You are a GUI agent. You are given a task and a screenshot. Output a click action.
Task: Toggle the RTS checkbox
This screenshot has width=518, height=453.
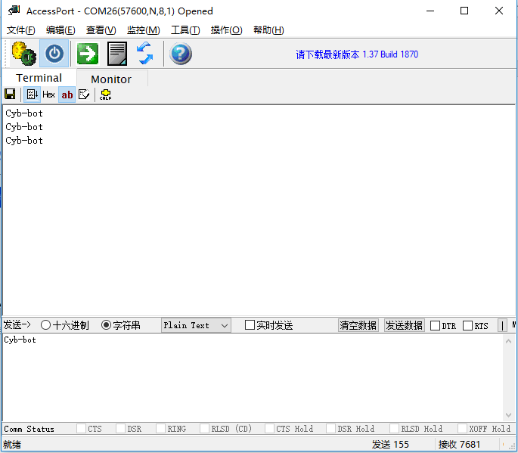[x=467, y=326]
